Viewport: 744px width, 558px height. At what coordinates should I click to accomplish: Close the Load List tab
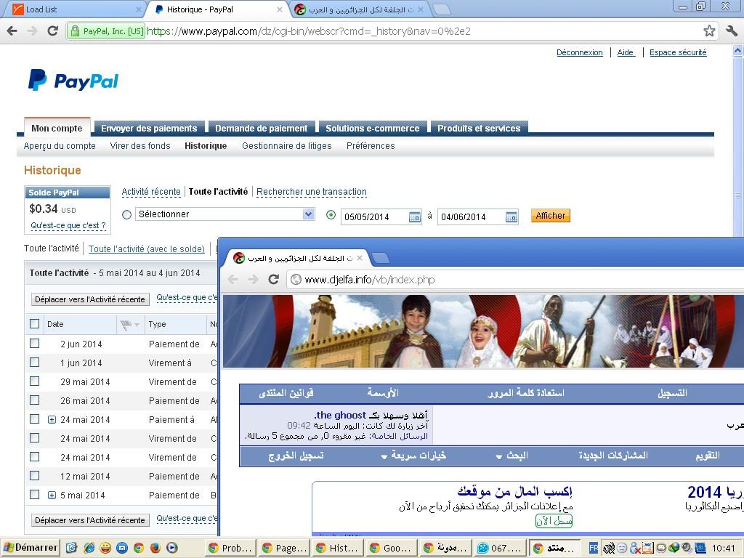tap(139, 9)
